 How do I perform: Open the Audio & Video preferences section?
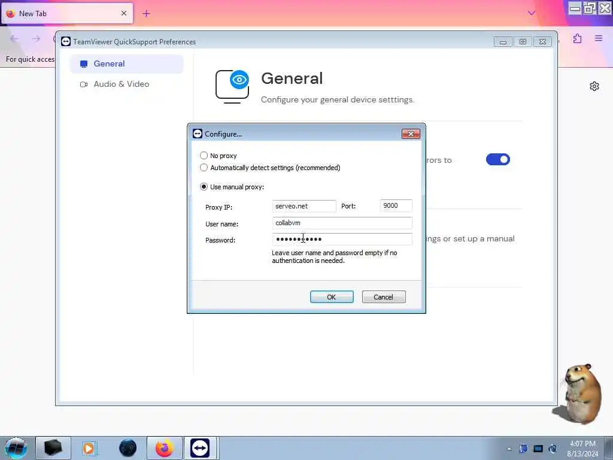click(x=127, y=84)
